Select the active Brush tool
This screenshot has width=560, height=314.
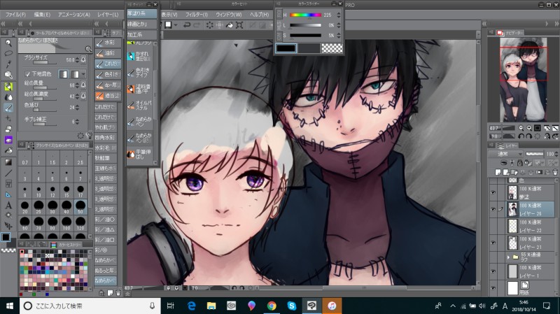pyautogui.click(x=8, y=108)
